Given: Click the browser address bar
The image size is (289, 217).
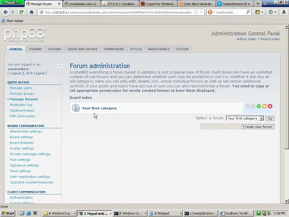Looking at the screenshot, I should click(118, 12).
